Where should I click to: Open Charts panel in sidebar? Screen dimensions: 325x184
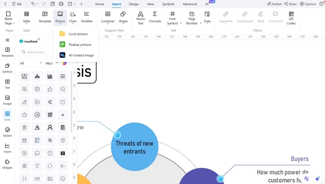pyautogui.click(x=8, y=148)
